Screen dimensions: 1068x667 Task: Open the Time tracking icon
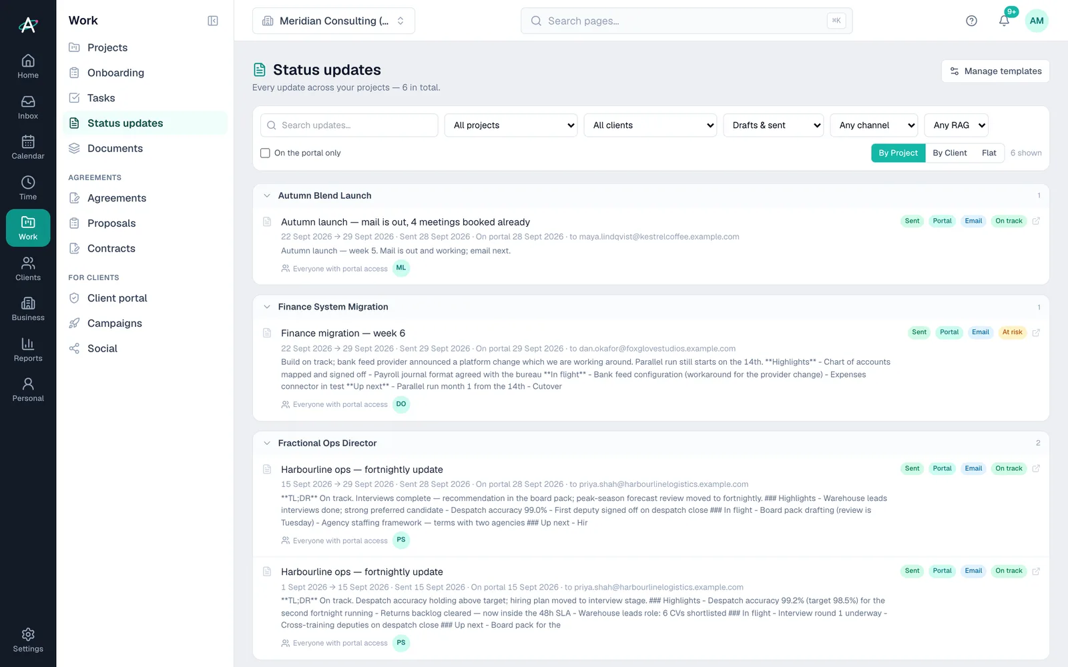tap(28, 188)
